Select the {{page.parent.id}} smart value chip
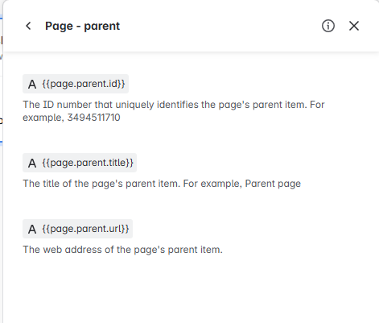 tap(76, 84)
